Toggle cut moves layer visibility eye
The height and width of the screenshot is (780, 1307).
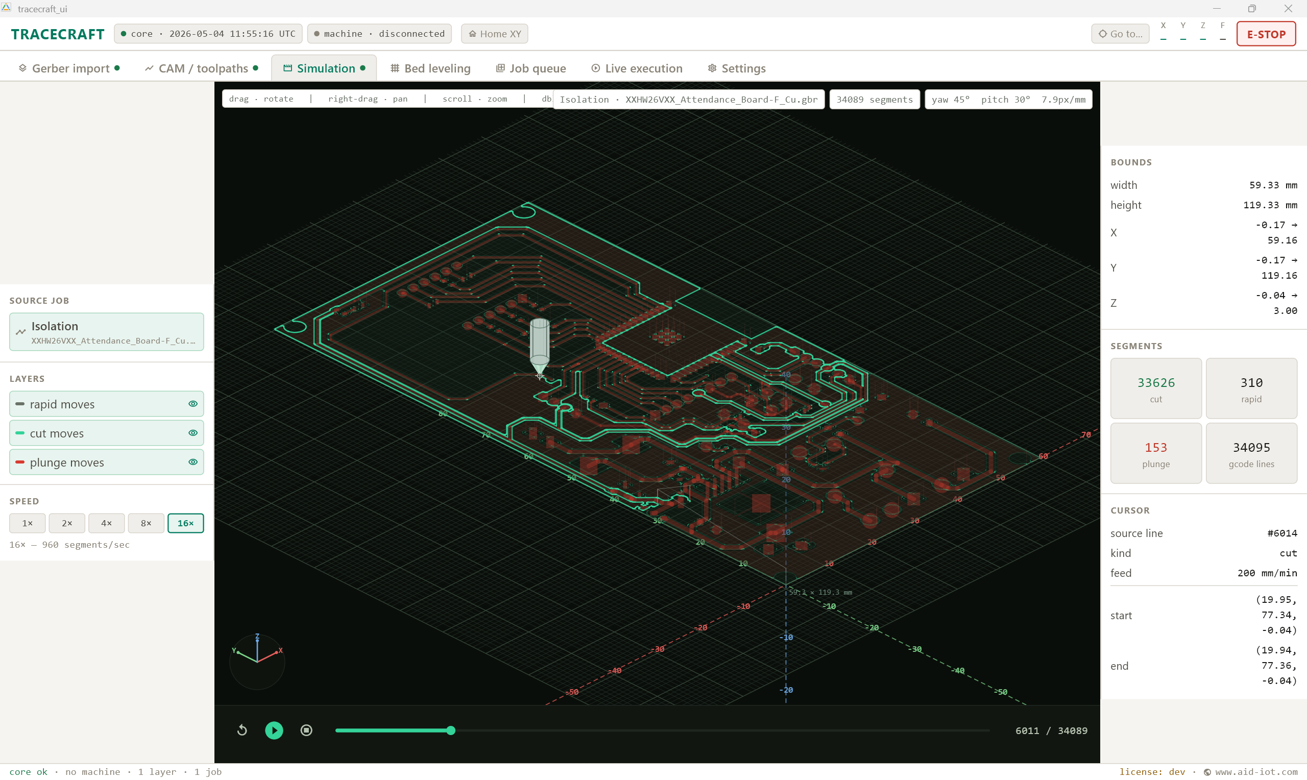193,432
